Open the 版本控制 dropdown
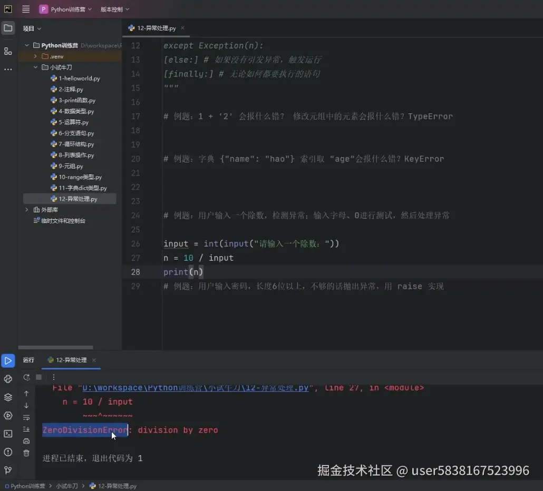The height and width of the screenshot is (491, 543). (114, 9)
